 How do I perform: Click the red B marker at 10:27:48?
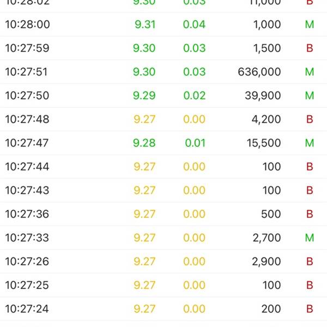310,119
